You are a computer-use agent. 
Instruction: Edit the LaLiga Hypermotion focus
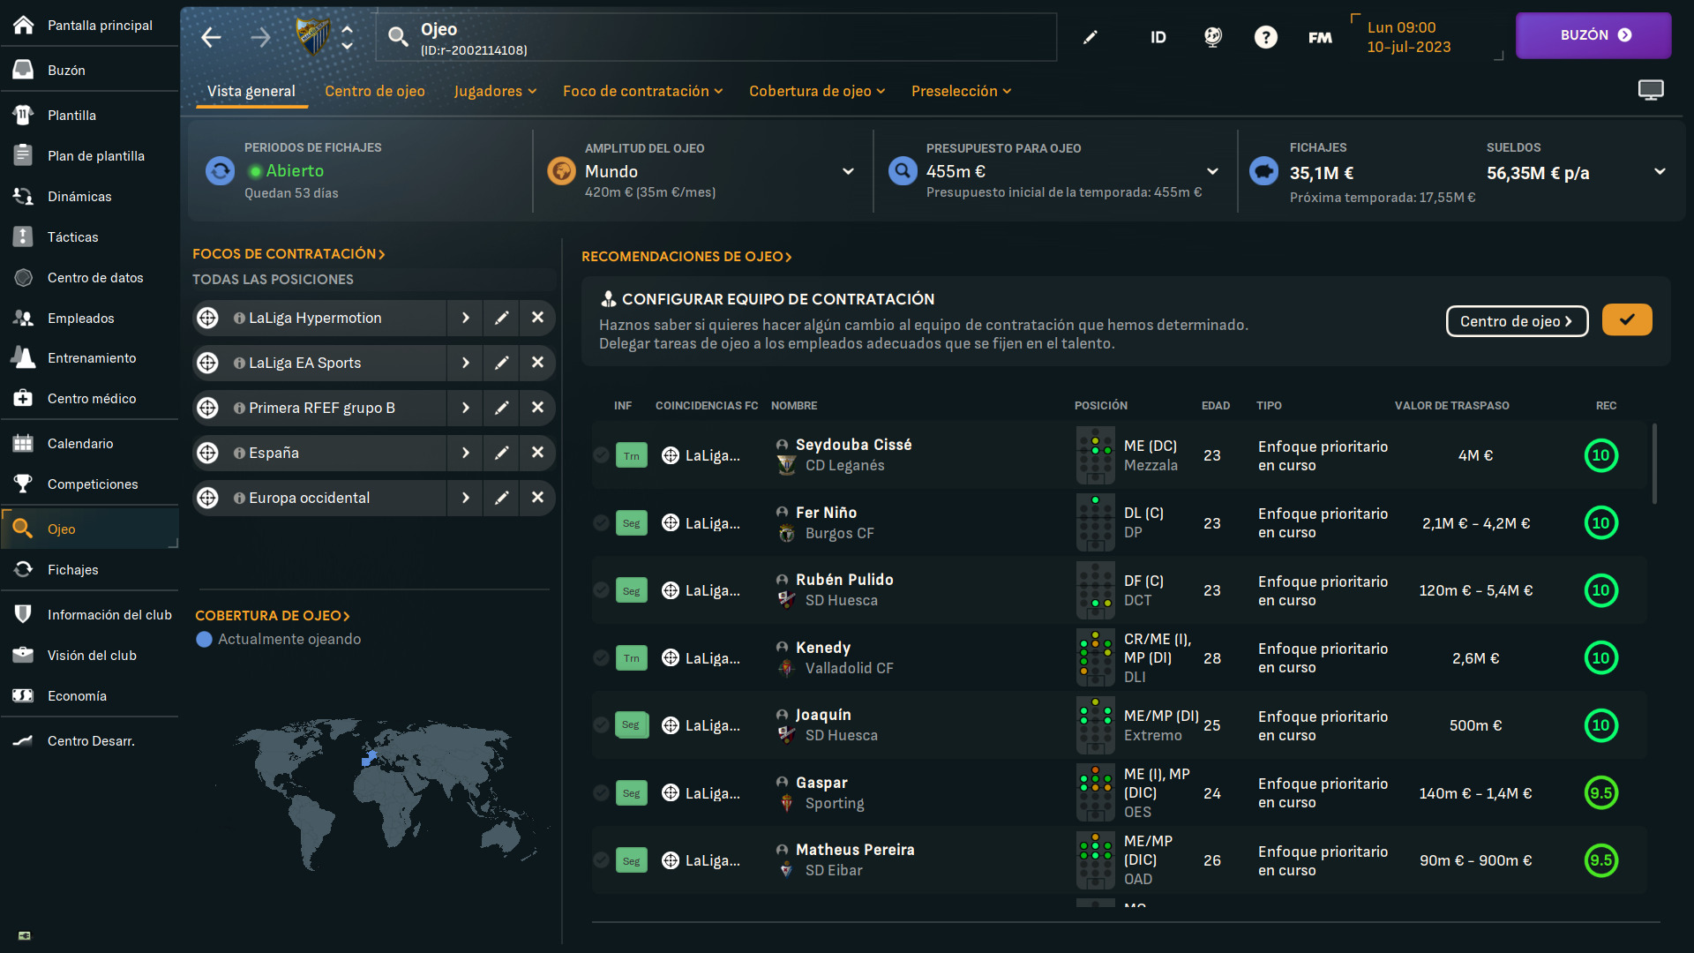(501, 318)
